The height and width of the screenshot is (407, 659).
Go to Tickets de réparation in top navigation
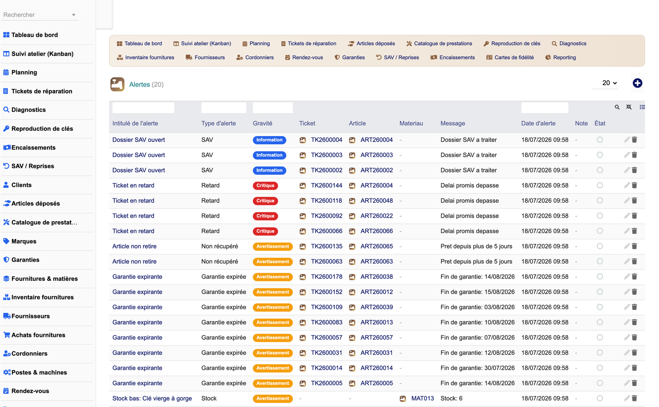click(x=308, y=44)
